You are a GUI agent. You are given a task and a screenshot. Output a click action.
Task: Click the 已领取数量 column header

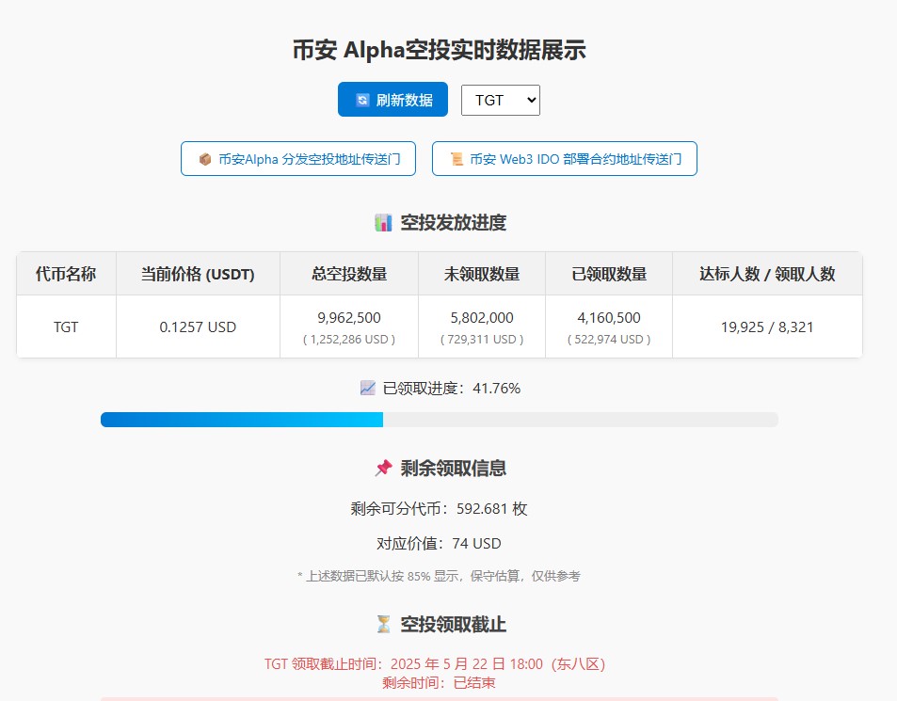(609, 274)
